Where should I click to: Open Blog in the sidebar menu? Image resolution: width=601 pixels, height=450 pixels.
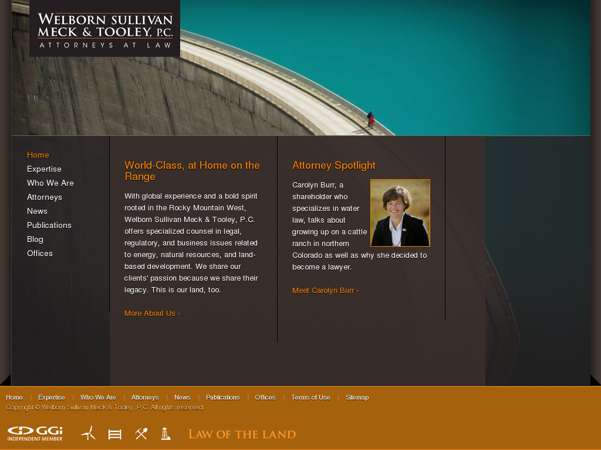click(35, 239)
